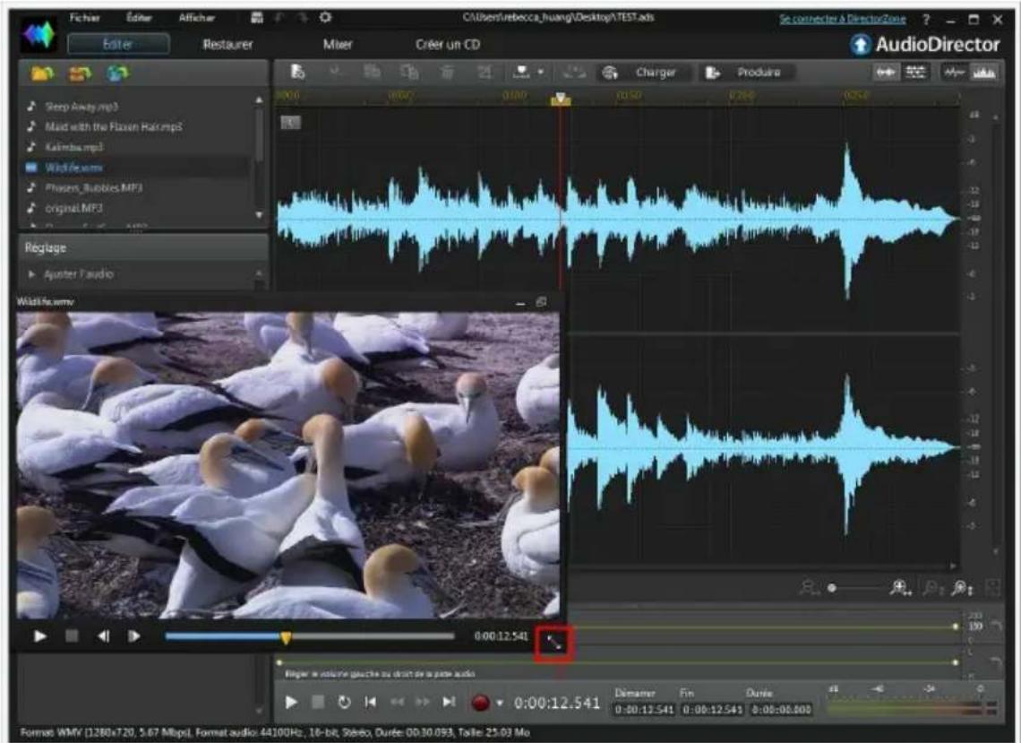The height and width of the screenshot is (743, 1021).
Task: Click the Se connecter à DirectorZone link
Action: click(x=842, y=19)
